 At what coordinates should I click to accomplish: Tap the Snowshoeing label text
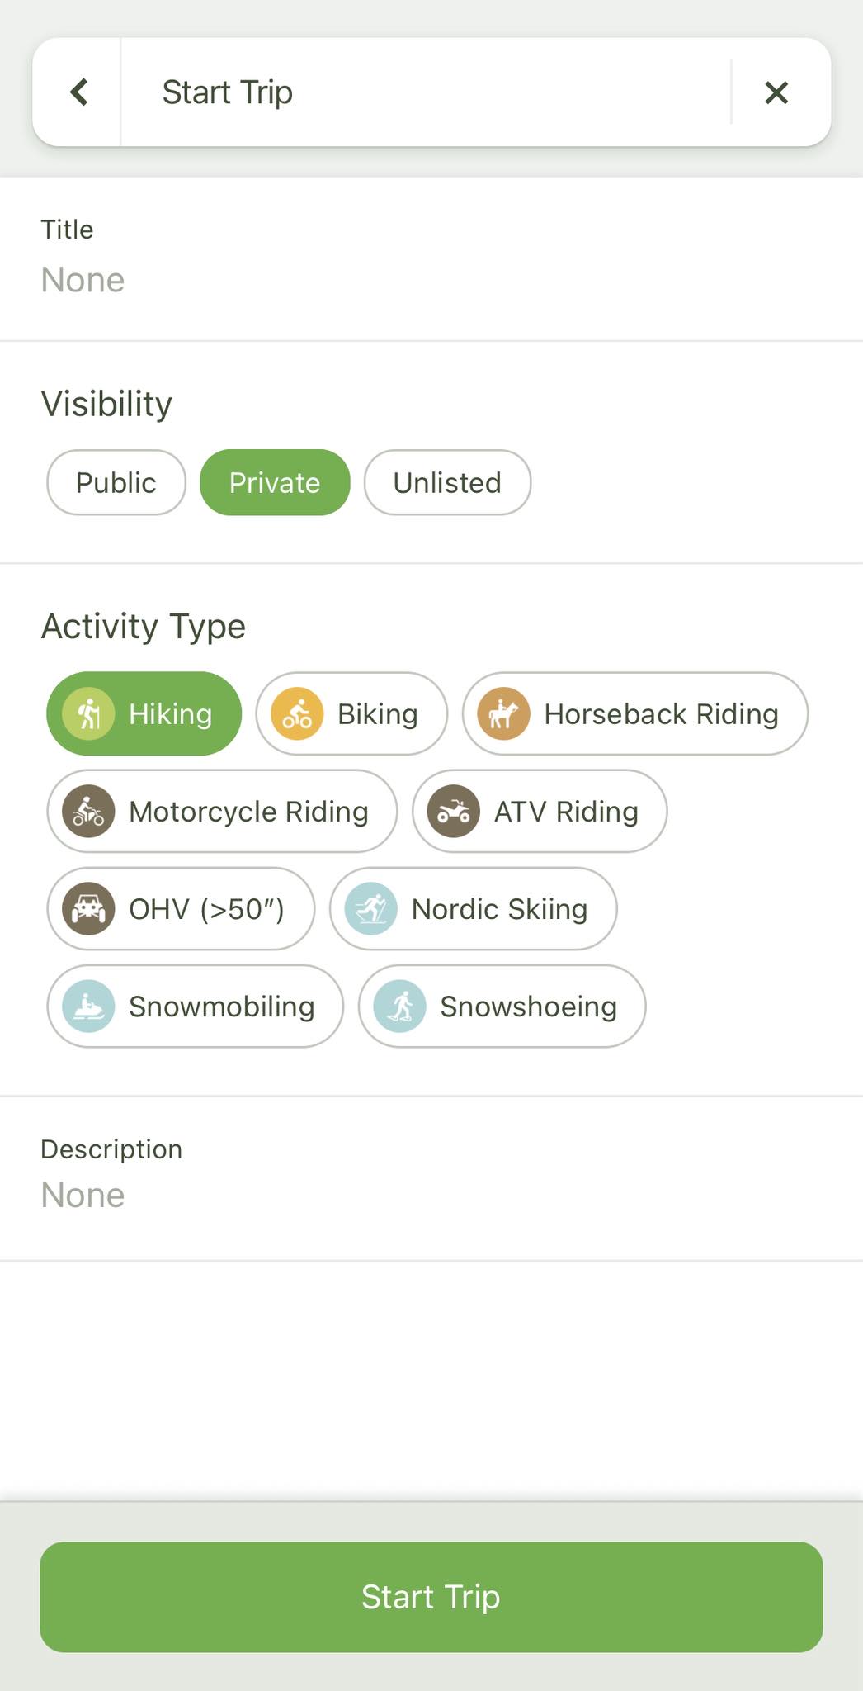point(528,1007)
